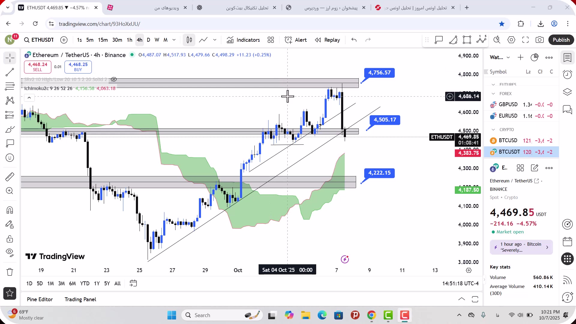Open the patterns drawing tools

pyautogui.click(x=10, y=100)
